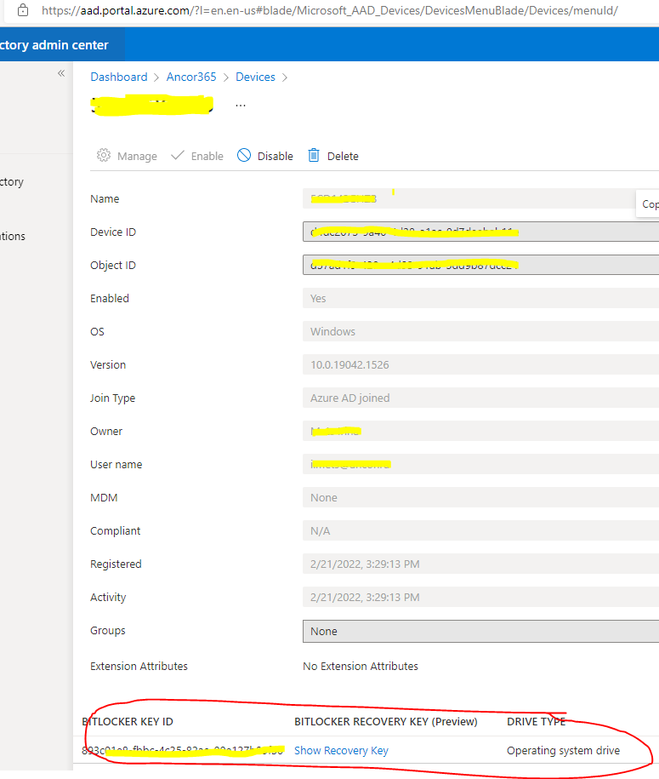Open the ellipsis more options menu

[x=241, y=106]
